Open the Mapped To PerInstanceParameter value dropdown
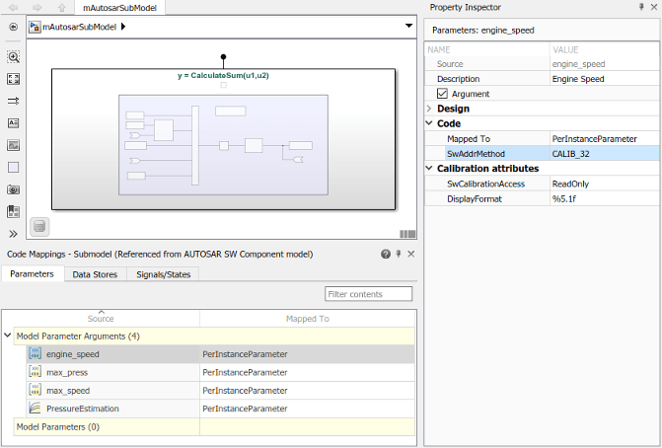Viewport: 662px width, 448px height. tap(604, 139)
